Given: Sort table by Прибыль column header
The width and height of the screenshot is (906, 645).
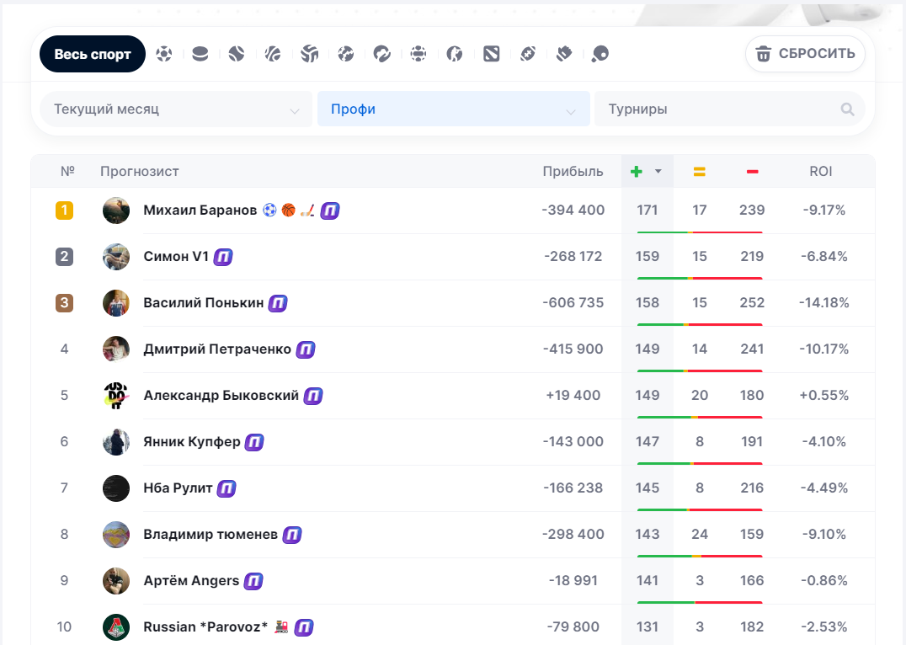Looking at the screenshot, I should [x=573, y=172].
